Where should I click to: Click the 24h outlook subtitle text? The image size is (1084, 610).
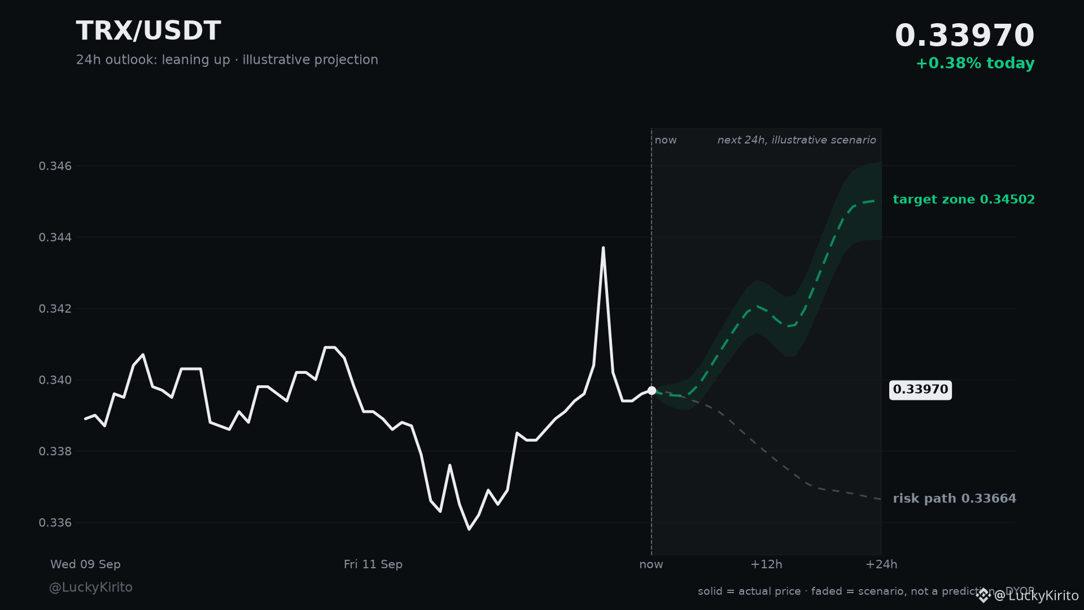(227, 60)
